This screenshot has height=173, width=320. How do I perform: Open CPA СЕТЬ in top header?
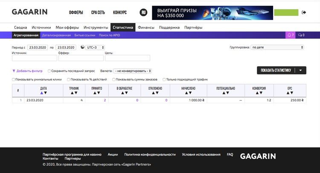pyautogui.click(x=98, y=13)
